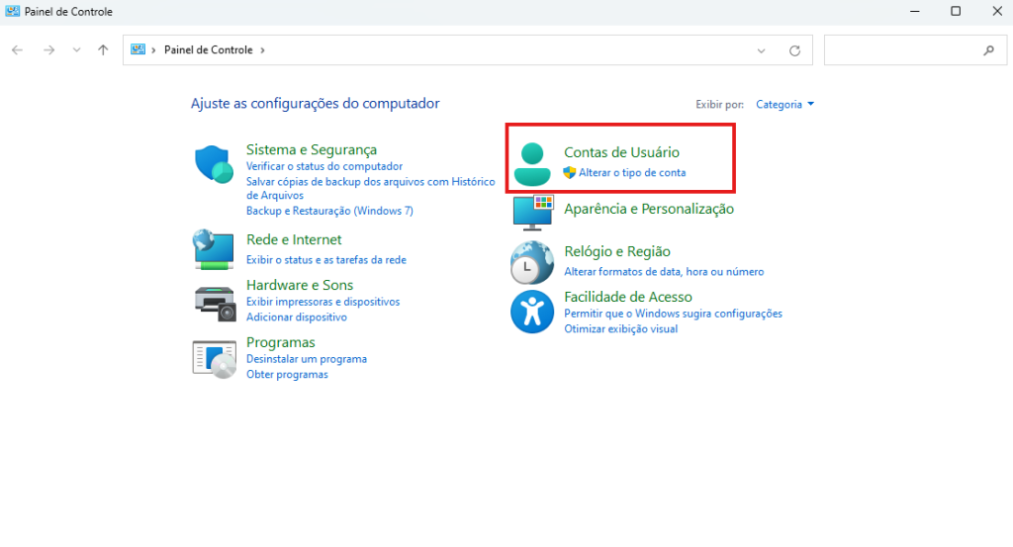The width and height of the screenshot is (1013, 547).
Task: Open the Facilidade de Acesso accessibility icon
Action: 532,312
